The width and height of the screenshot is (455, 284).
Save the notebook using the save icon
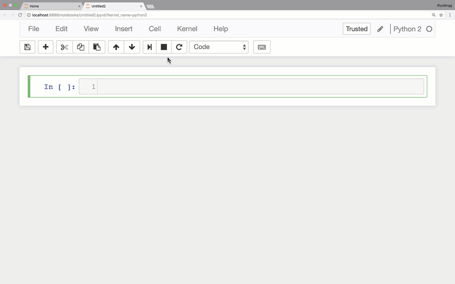click(27, 47)
